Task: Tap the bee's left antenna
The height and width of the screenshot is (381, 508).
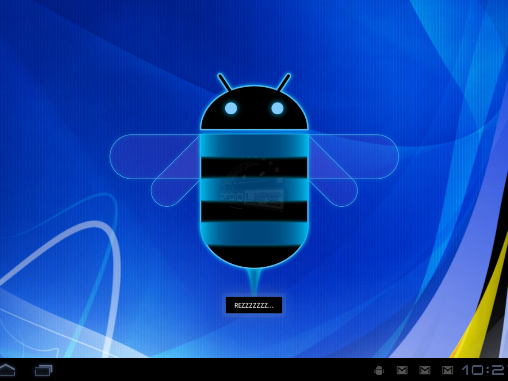Action: pyautogui.click(x=225, y=83)
